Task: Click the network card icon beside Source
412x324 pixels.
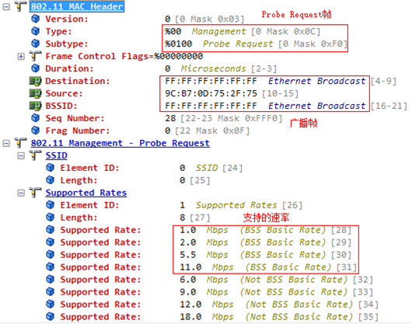Action: (35, 93)
